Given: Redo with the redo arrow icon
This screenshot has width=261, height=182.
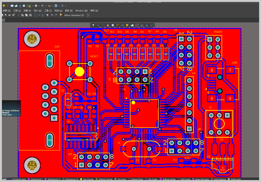Looking at the screenshot, I should [56, 15].
